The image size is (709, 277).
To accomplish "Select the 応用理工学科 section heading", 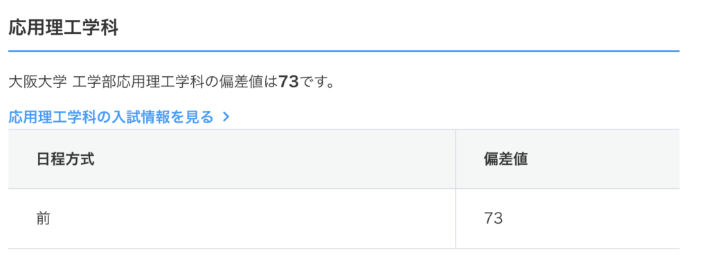I will pos(63,29).
